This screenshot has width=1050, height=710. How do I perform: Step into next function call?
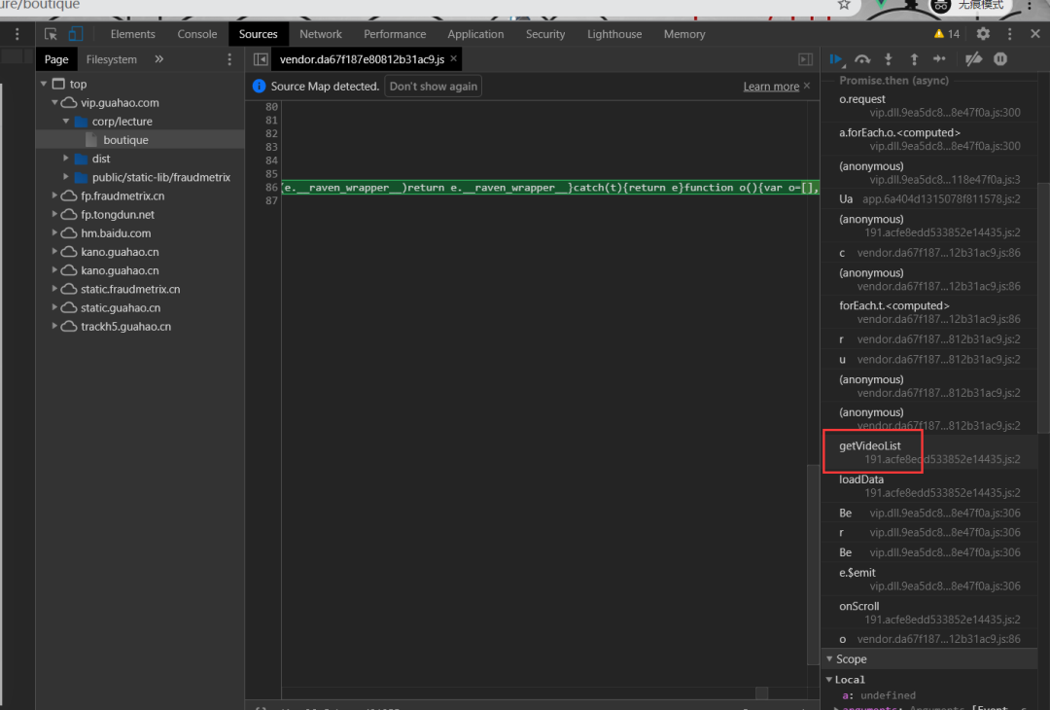[x=888, y=59]
